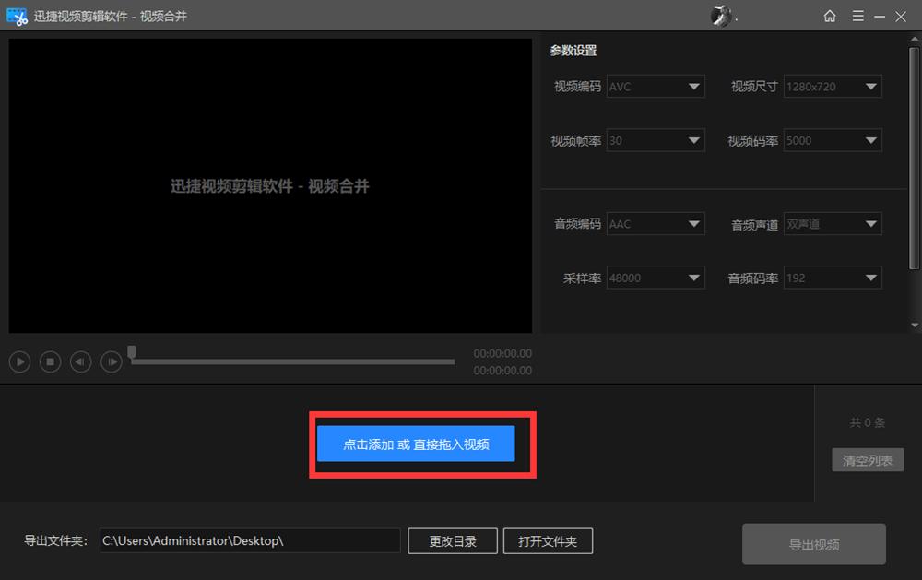The image size is (922, 580).
Task: Click 打开文件夹 to open the folder
Action: tap(548, 540)
